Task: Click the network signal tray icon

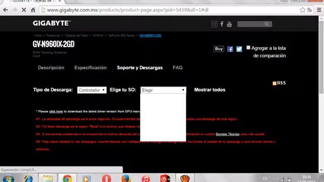Action: pyautogui.click(x=281, y=180)
